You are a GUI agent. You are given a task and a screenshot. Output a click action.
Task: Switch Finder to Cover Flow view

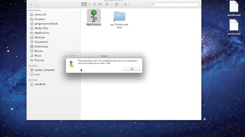click(100, 4)
